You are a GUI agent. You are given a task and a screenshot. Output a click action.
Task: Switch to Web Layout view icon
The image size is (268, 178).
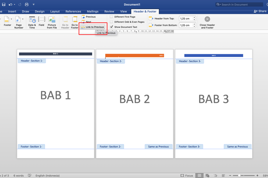[x=207, y=176]
